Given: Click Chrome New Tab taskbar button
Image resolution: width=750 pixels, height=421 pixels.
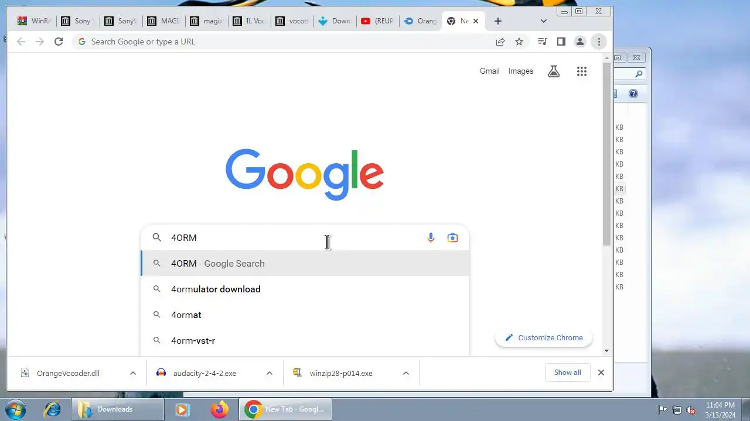Looking at the screenshot, I should (285, 409).
